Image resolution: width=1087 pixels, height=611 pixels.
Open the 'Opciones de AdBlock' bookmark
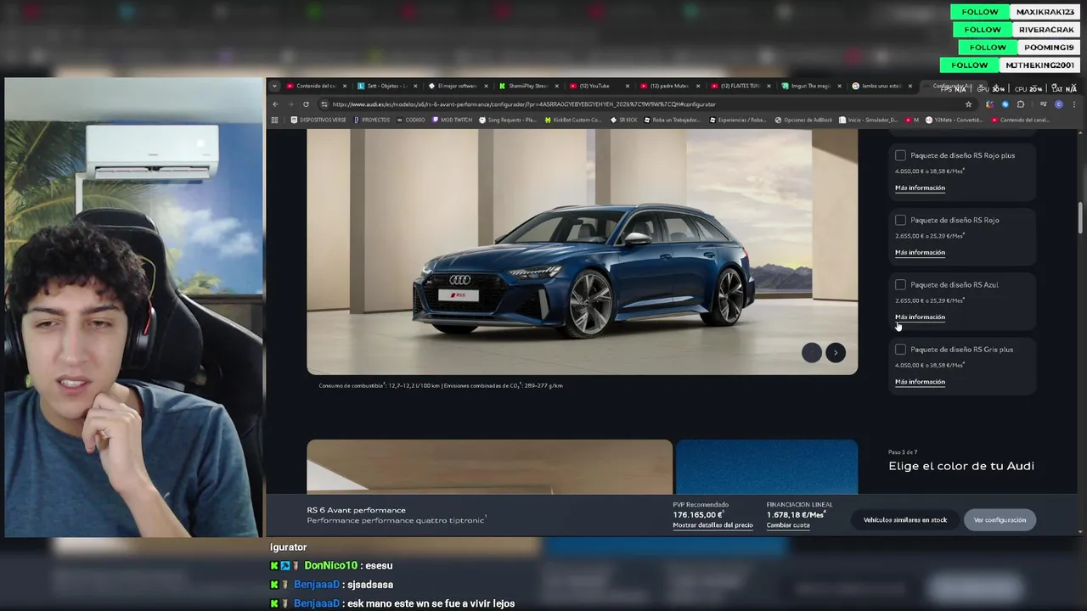(x=803, y=121)
